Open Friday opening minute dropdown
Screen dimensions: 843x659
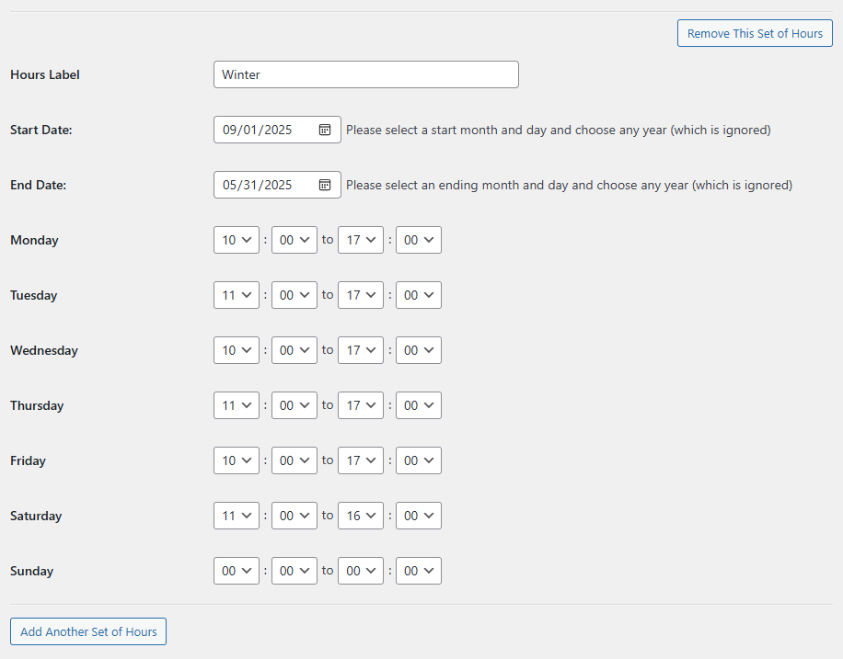(x=294, y=460)
